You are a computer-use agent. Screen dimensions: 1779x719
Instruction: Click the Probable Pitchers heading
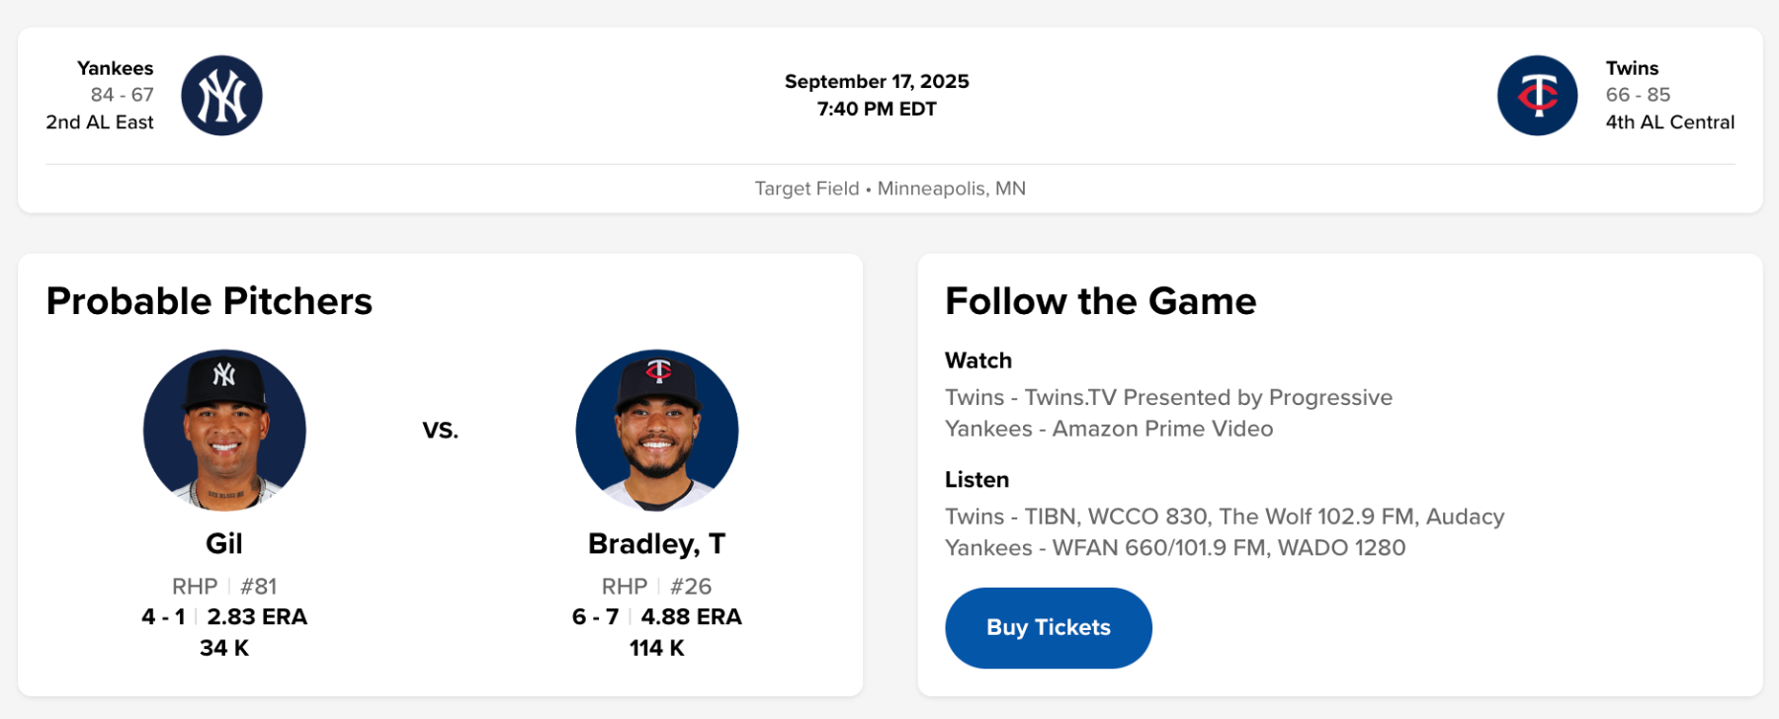coord(210,301)
